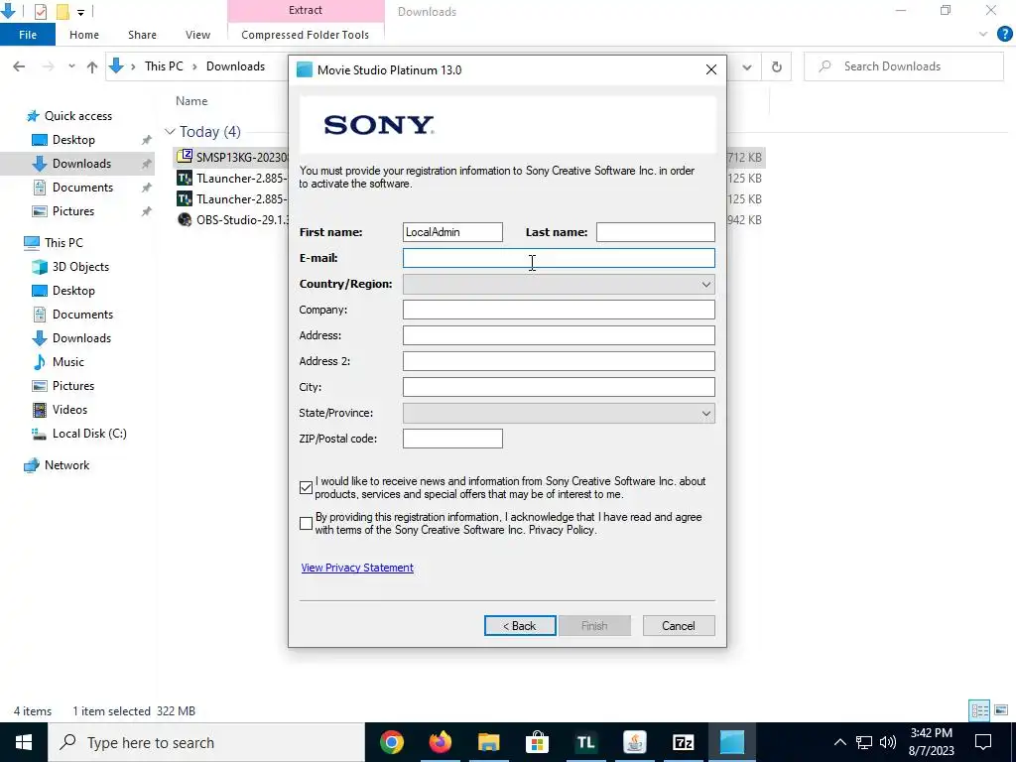Go up one folder level

(x=92, y=66)
